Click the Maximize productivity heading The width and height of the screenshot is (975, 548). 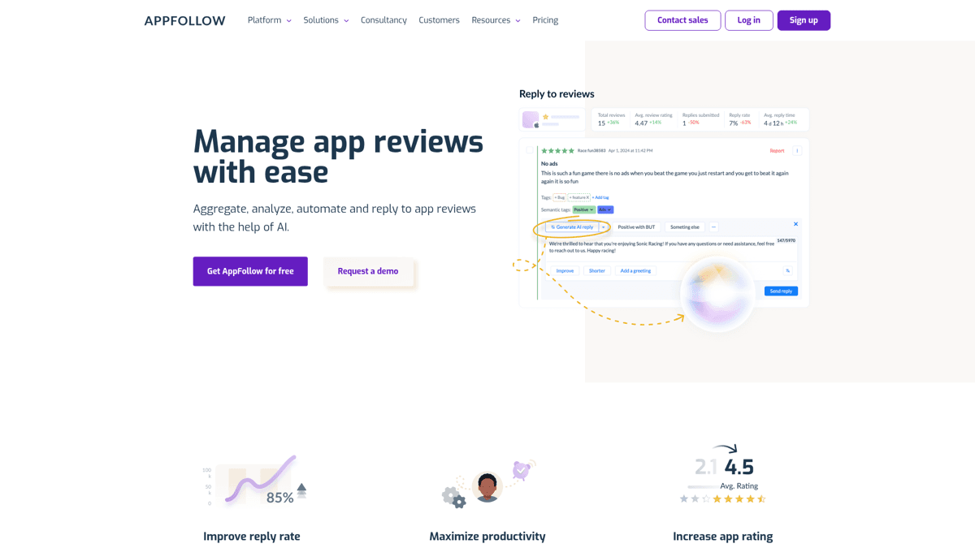point(487,537)
